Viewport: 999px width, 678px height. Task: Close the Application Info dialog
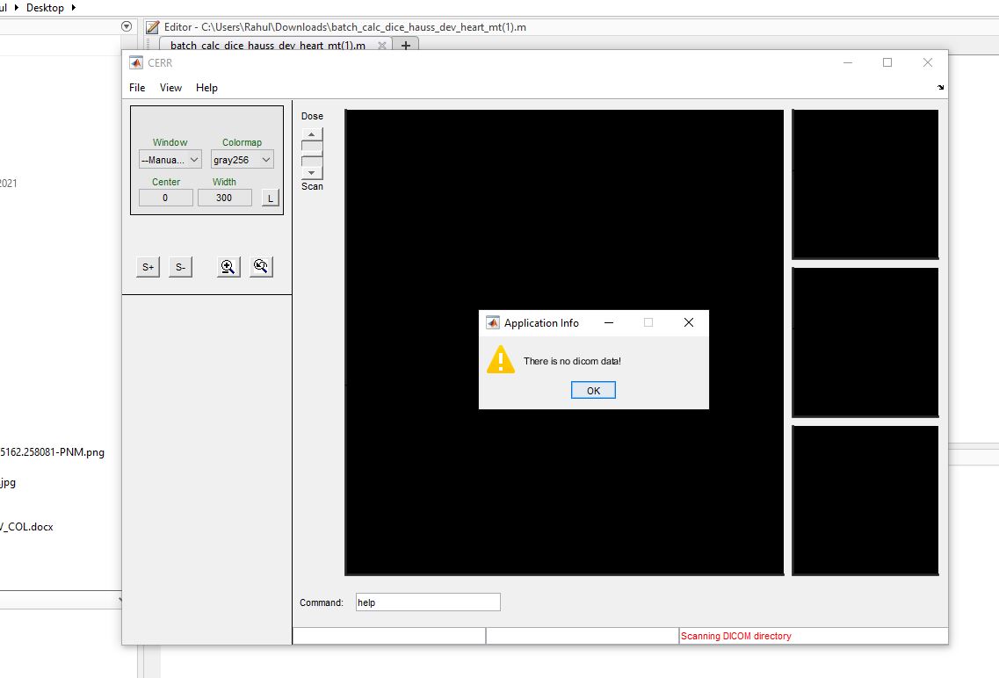[689, 322]
